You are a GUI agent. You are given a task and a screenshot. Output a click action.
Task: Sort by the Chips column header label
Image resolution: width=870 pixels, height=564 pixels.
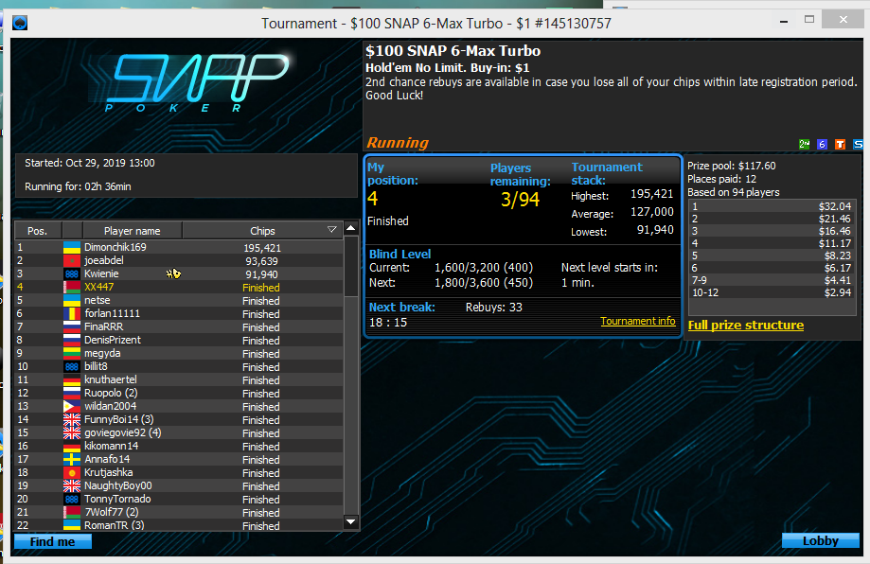(x=262, y=231)
